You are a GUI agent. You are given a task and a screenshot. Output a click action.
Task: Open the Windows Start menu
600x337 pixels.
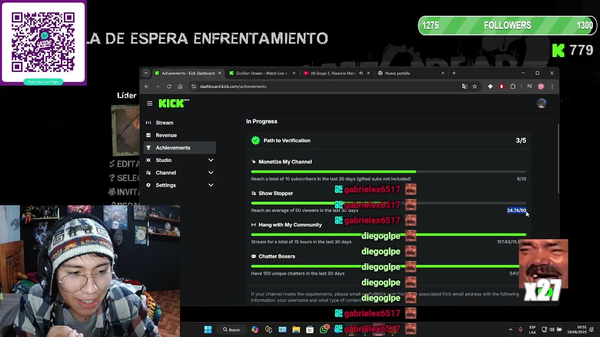pos(208,330)
